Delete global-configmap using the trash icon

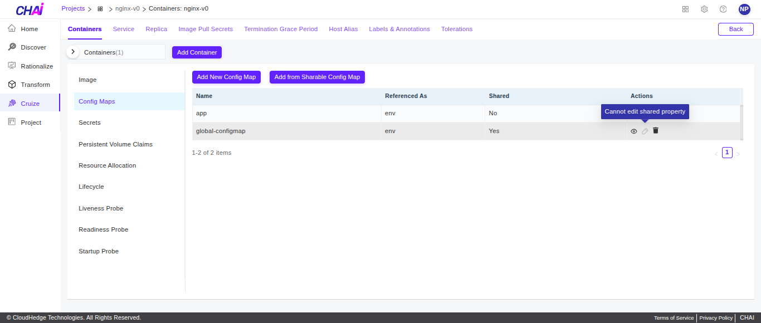[656, 130]
